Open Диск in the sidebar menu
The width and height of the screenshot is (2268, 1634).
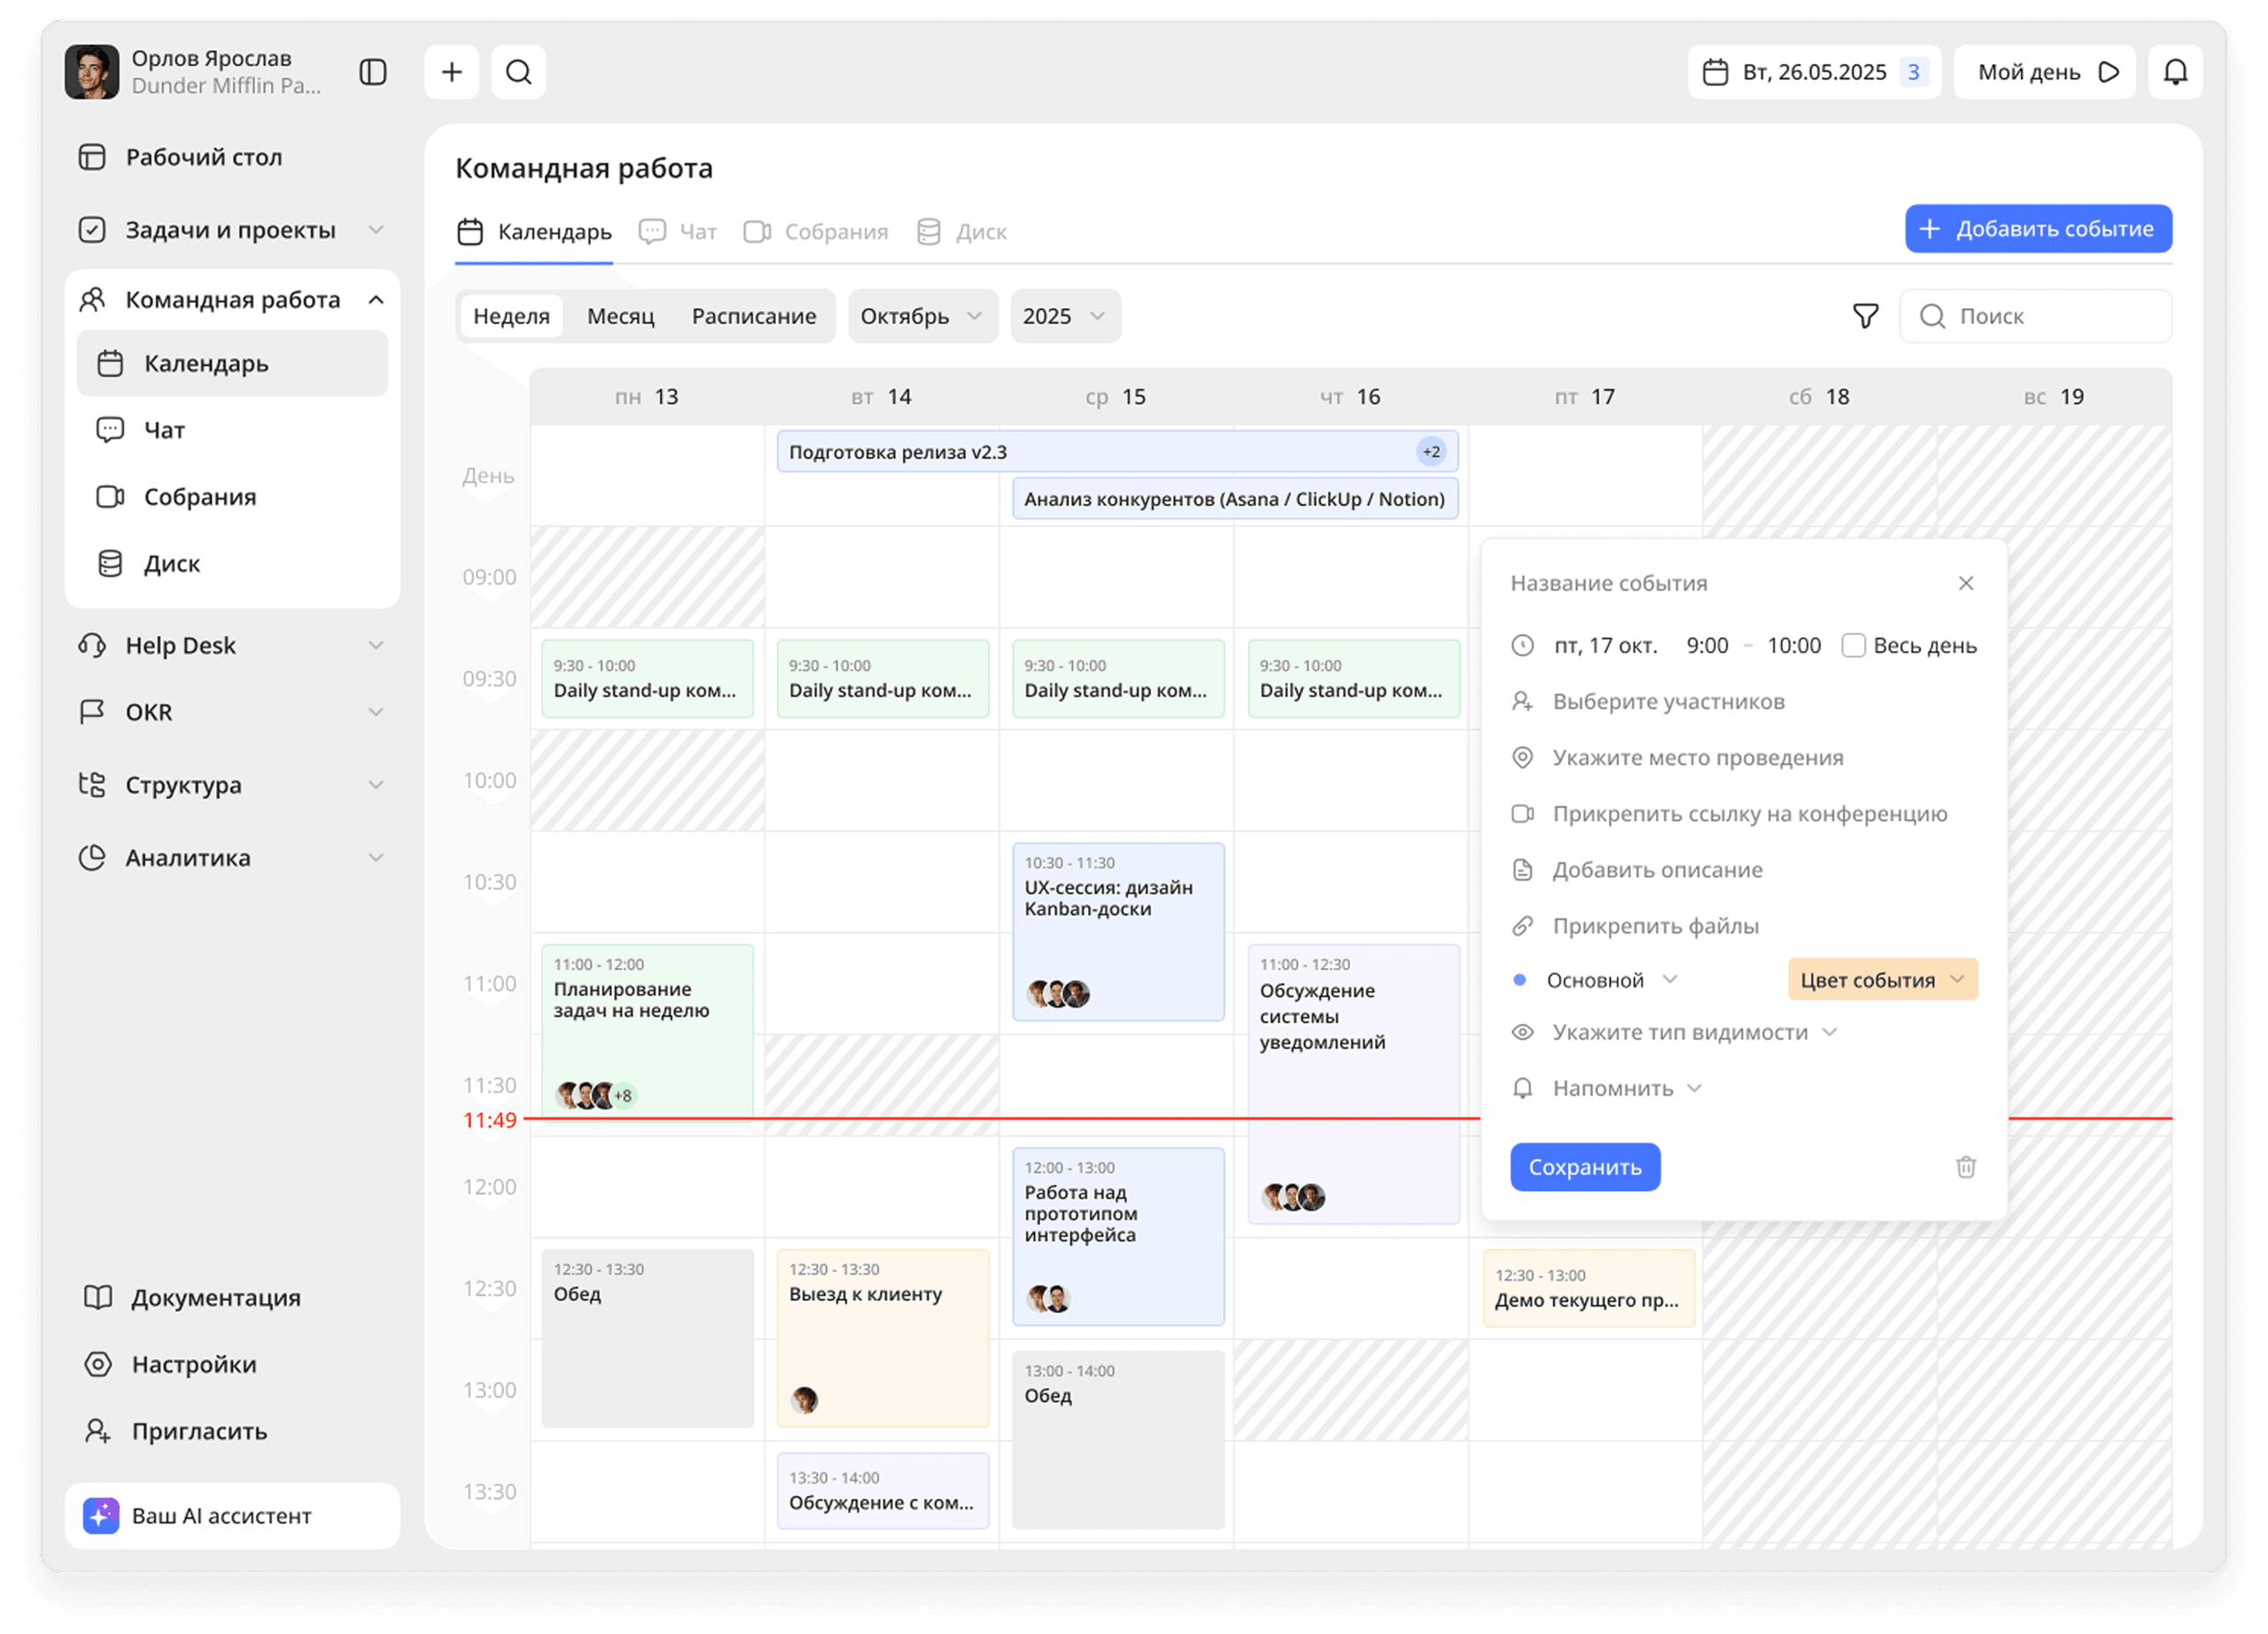(x=172, y=563)
